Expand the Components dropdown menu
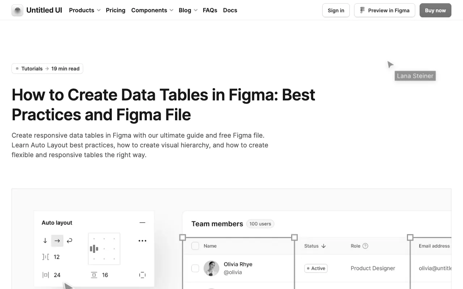463x289 pixels. (x=152, y=10)
